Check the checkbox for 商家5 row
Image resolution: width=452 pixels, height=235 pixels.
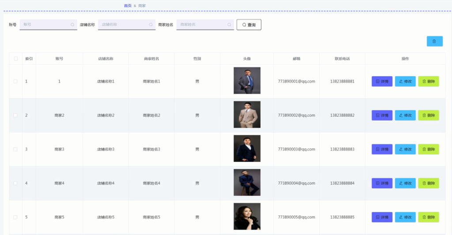click(15, 217)
